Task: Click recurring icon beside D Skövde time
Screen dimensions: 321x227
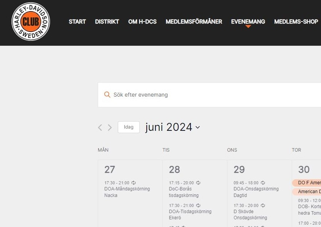Action: pyautogui.click(x=263, y=205)
